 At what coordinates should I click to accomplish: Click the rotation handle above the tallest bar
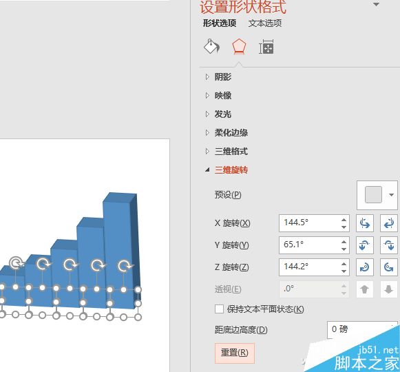(x=125, y=266)
